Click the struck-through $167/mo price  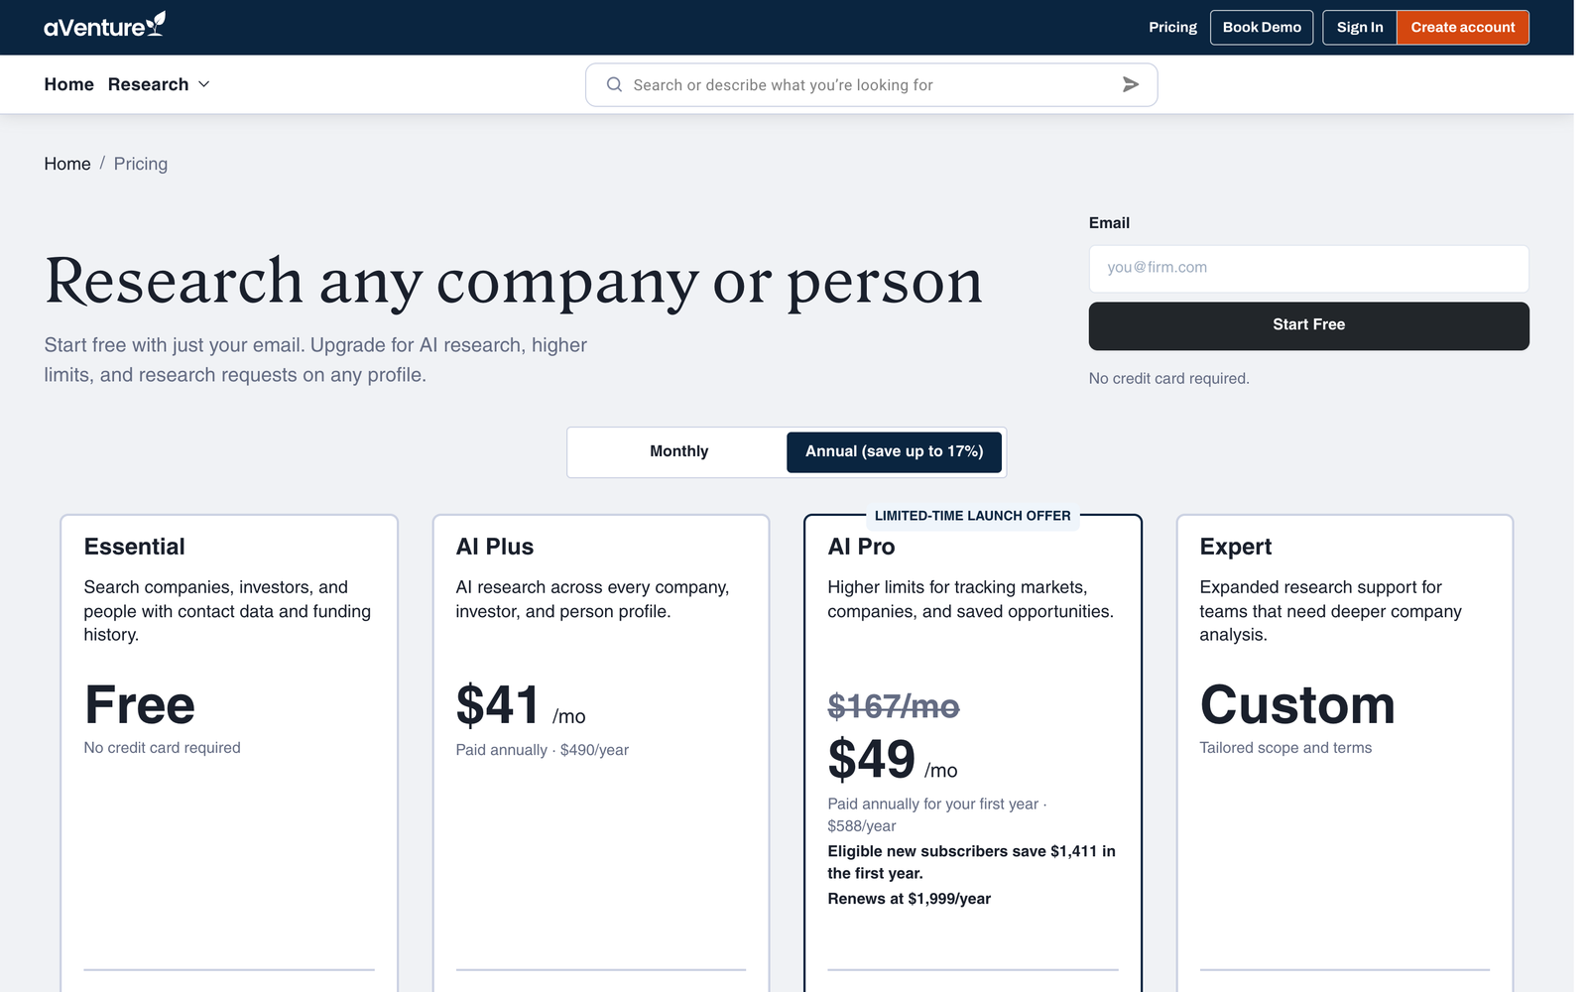pyautogui.click(x=893, y=706)
